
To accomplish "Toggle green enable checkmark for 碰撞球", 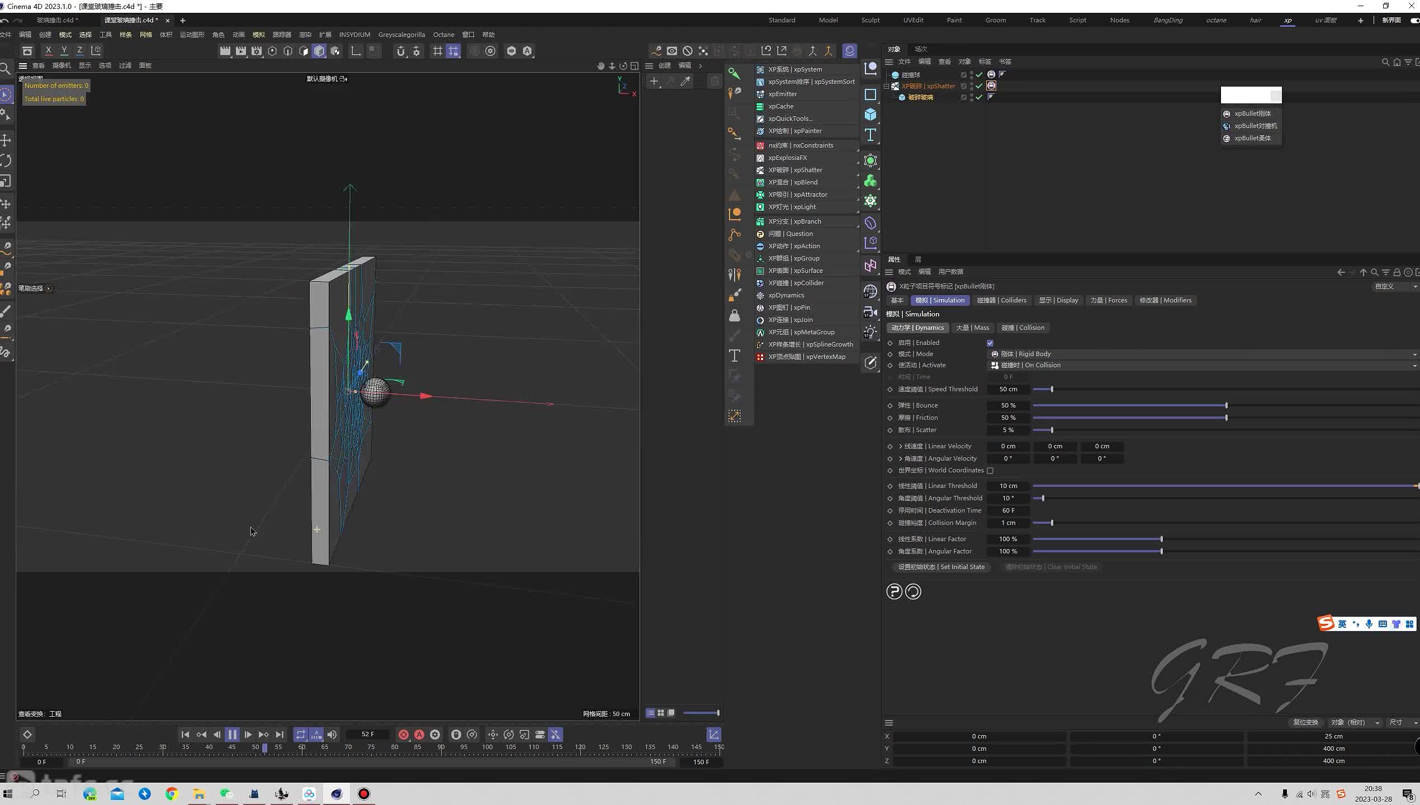I will pyautogui.click(x=979, y=75).
